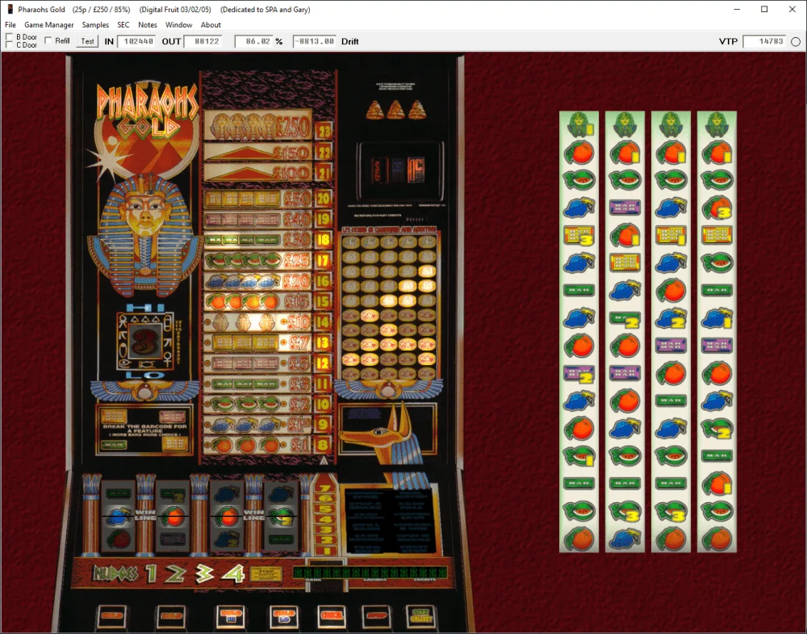Click the orange on second reel win line
Screen dimensions: 807x634
point(173,517)
